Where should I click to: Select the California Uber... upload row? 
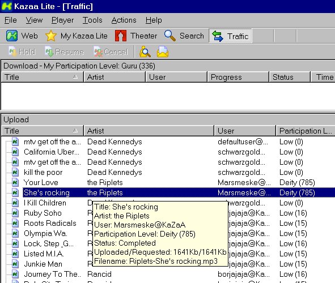coord(52,152)
